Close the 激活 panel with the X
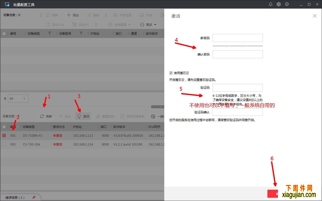Image resolution: width=322 pixels, height=201 pixels. 315,16
